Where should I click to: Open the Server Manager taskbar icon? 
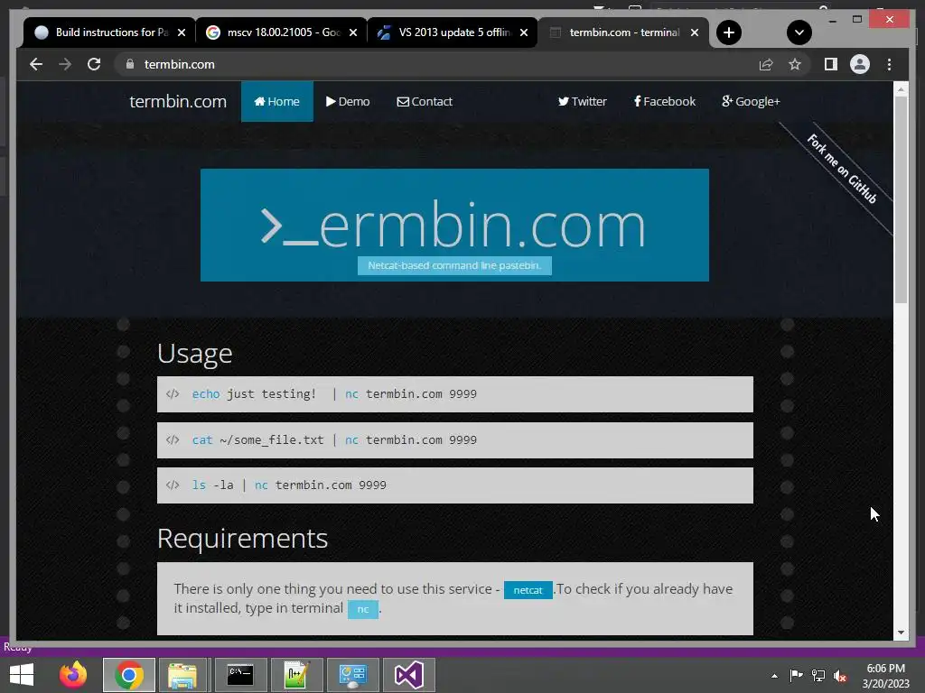[353, 675]
